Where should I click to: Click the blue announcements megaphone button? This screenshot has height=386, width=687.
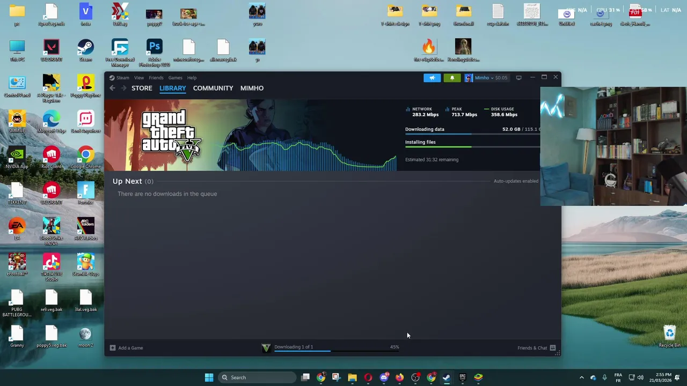point(432,78)
